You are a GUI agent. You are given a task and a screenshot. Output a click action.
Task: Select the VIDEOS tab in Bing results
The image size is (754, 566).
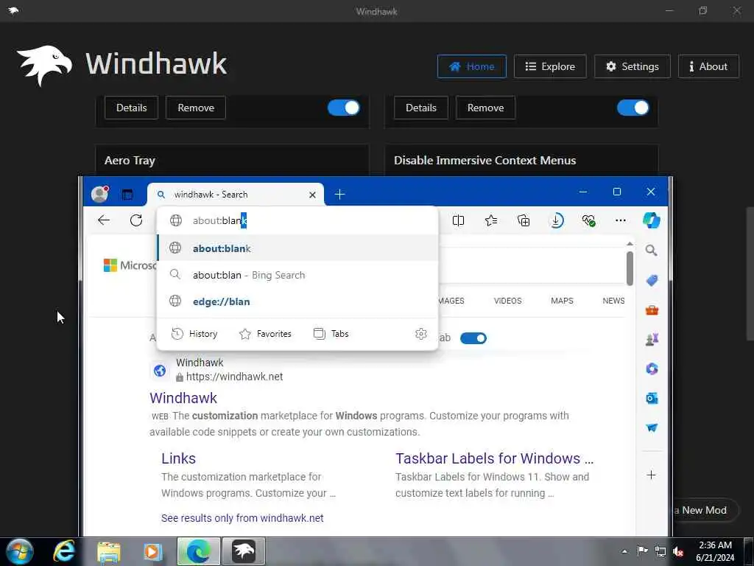pos(507,301)
